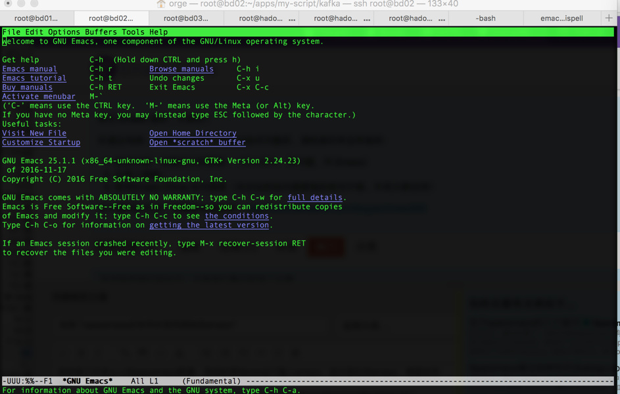Click the Undo changes text
Screen dimensions: 620x394
(x=177, y=78)
